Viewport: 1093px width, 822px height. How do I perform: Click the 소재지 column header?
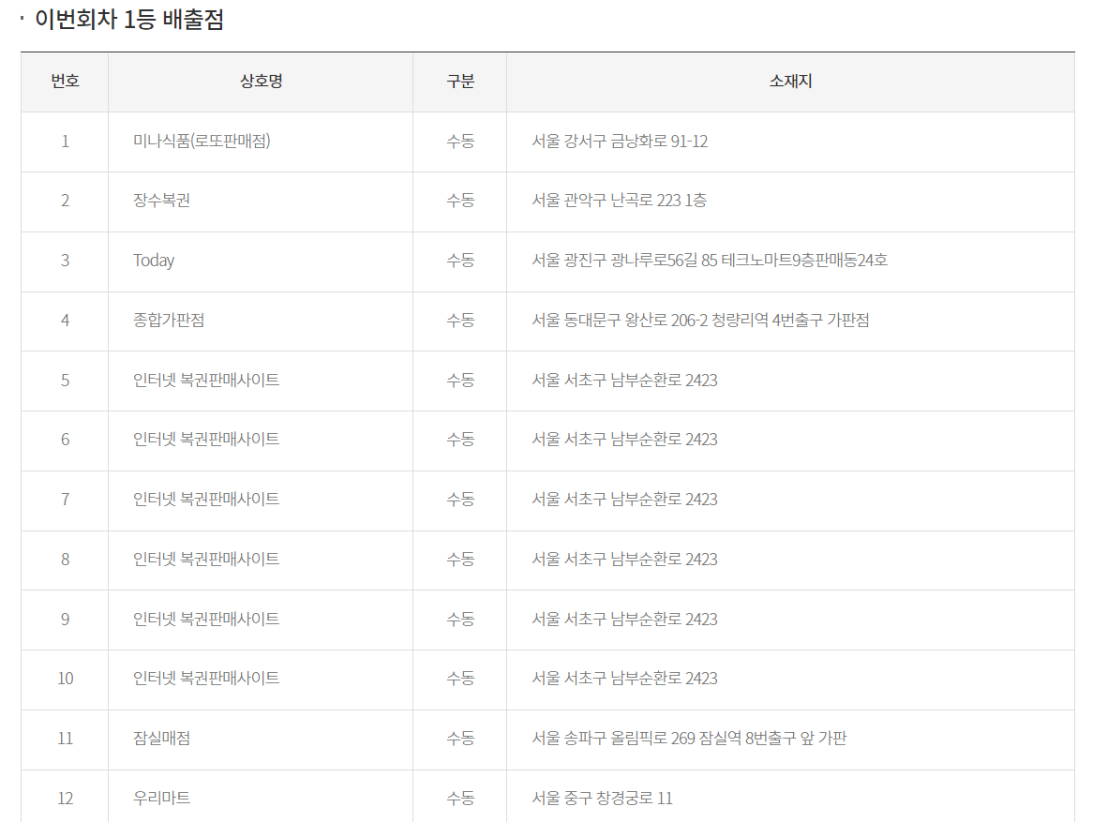pyautogui.click(x=790, y=82)
